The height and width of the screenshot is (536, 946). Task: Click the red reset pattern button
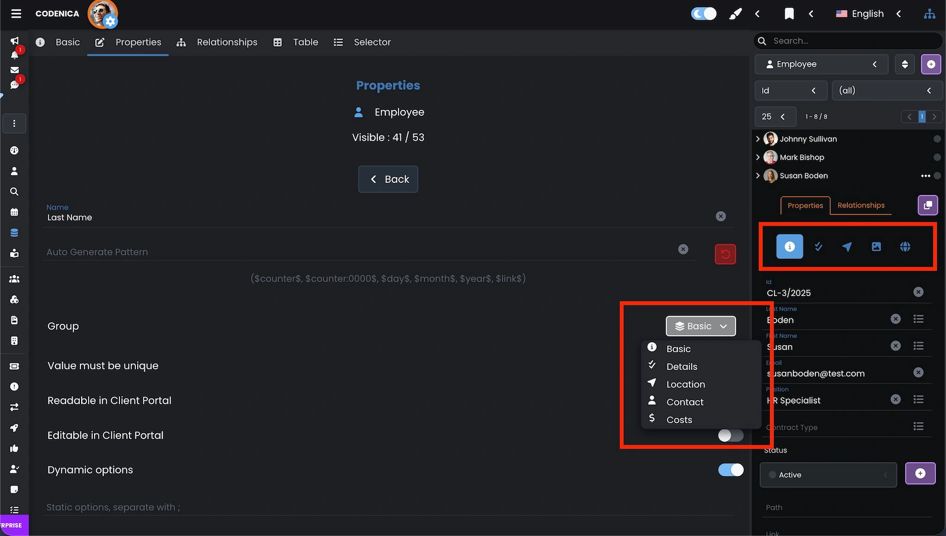[725, 254]
